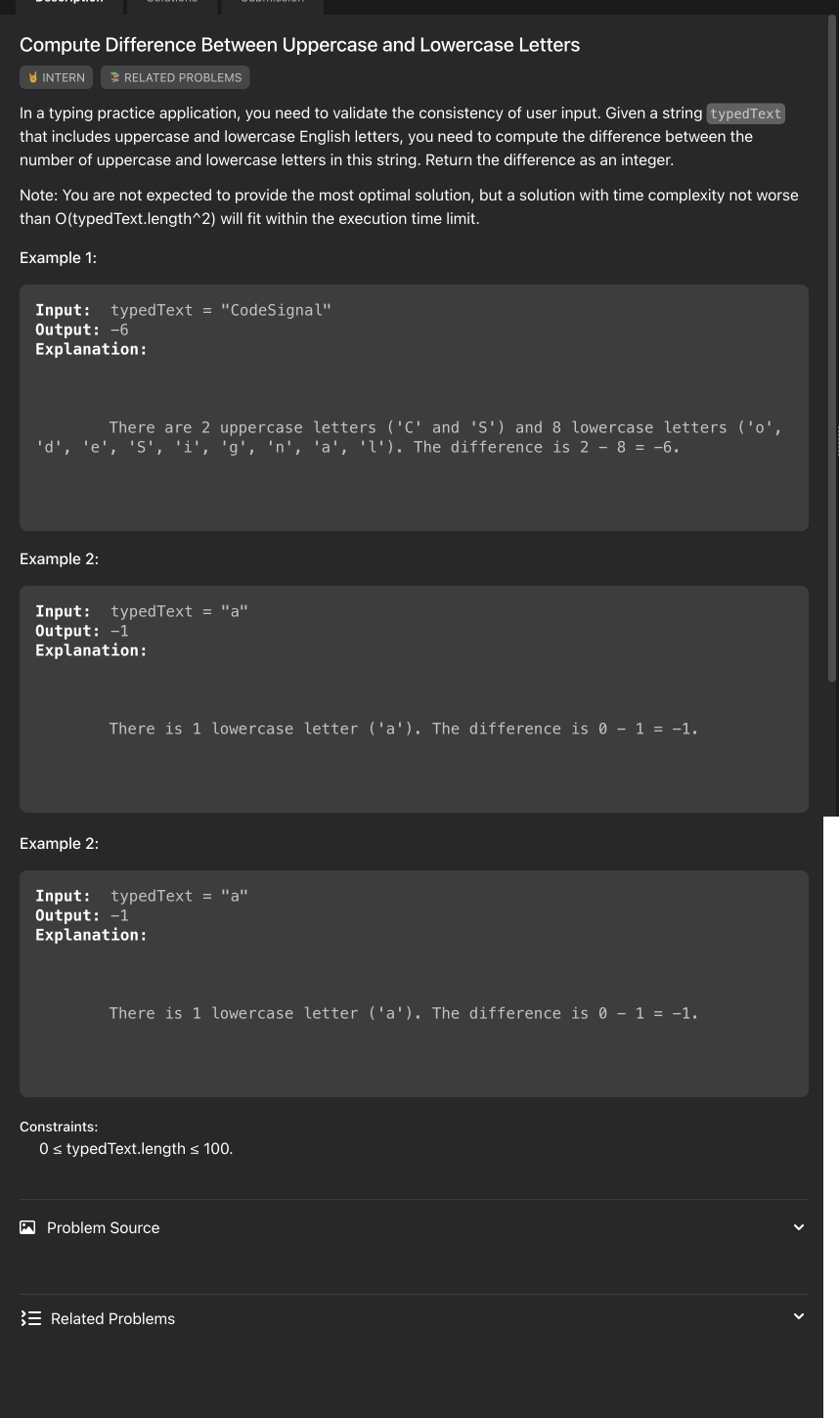839x1418 pixels.
Task: Click the numbered-list glyph beside Related Problems
Action: point(30,1317)
